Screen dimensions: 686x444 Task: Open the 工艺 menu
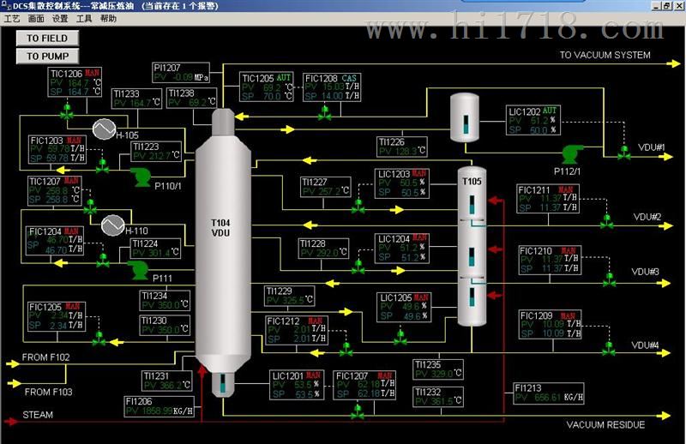point(11,19)
